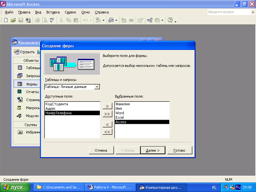This screenshot has height=192, width=256.
Task: Click the Отмена button
Action: (101, 150)
